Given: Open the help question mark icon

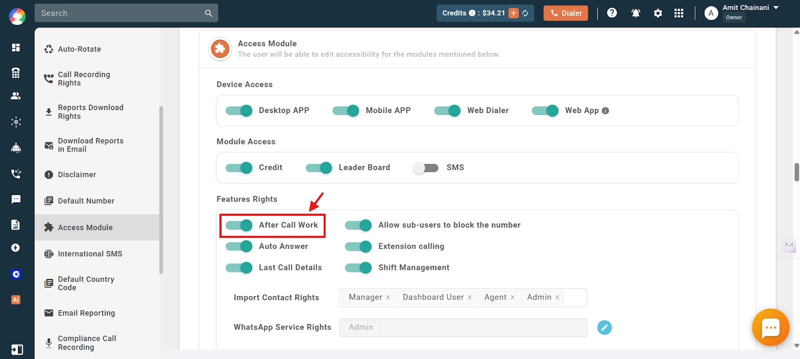Looking at the screenshot, I should [x=612, y=13].
